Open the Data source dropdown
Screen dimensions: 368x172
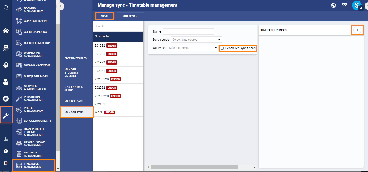pyautogui.click(x=196, y=40)
